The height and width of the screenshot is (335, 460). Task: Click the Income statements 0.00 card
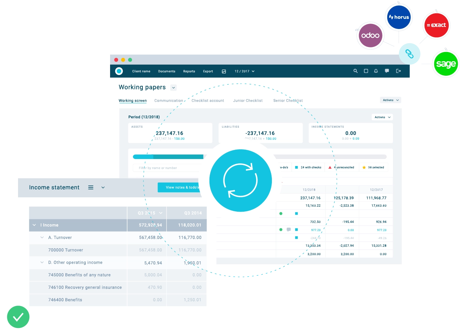(351, 133)
